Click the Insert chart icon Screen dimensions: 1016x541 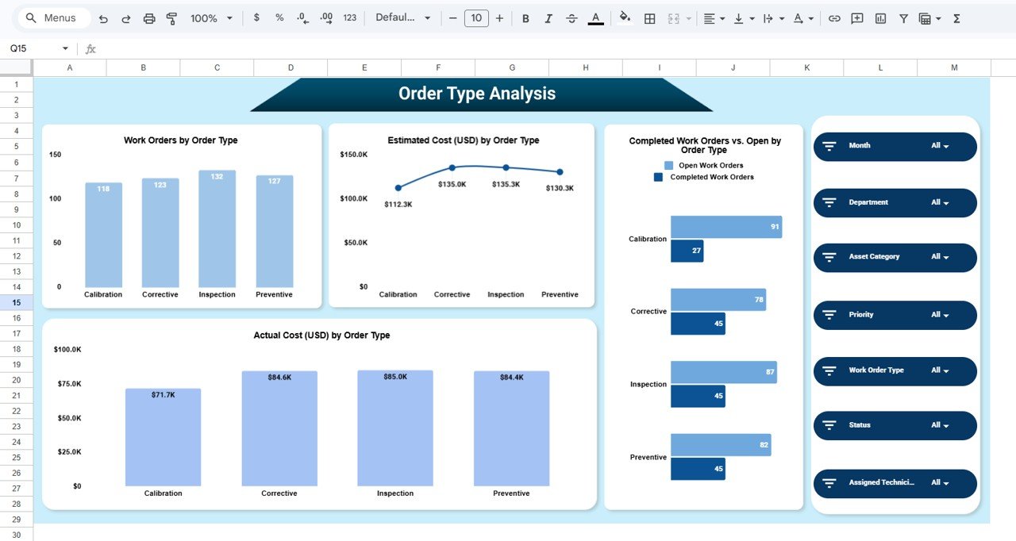[x=880, y=17]
